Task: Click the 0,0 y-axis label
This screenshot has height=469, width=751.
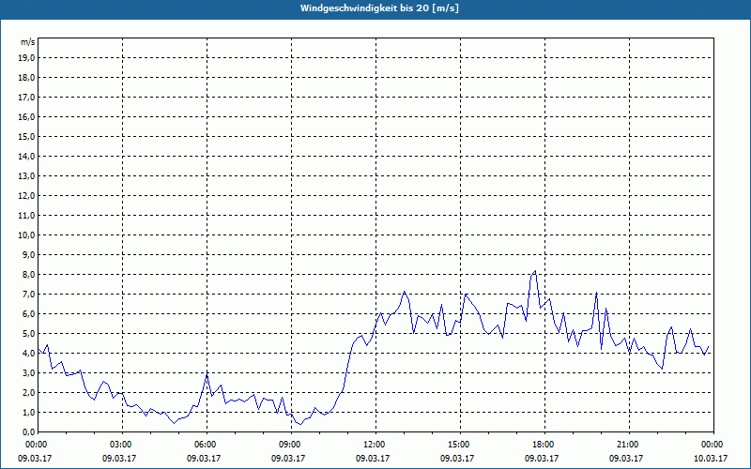Action: point(28,432)
